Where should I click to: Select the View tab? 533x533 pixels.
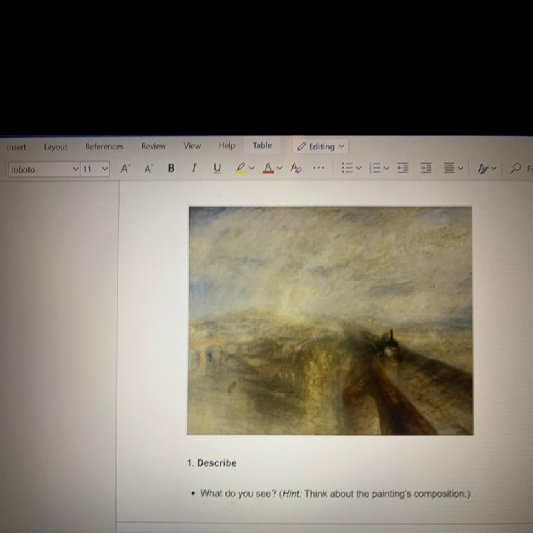pyautogui.click(x=192, y=146)
